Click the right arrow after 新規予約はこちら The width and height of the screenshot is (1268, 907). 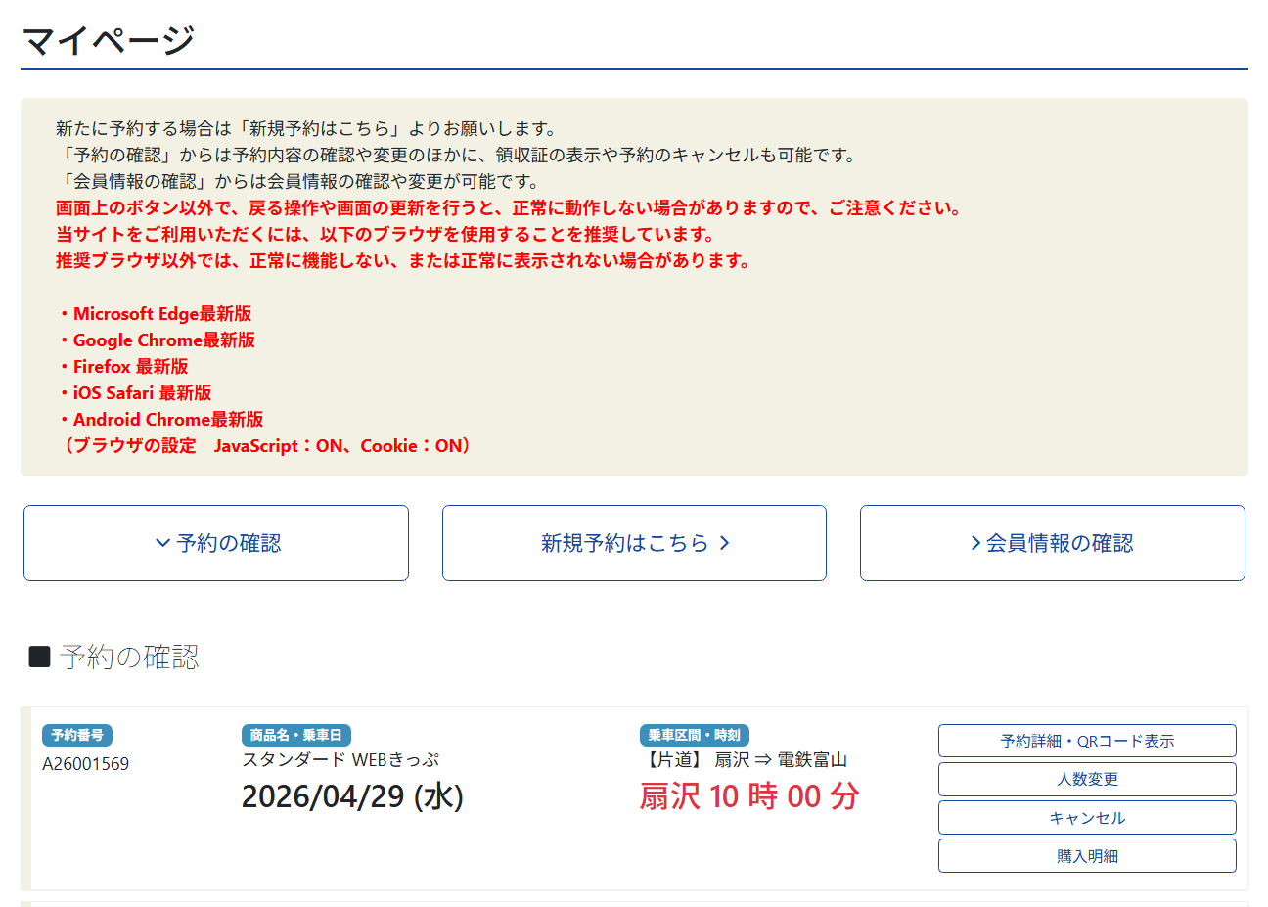click(x=725, y=543)
